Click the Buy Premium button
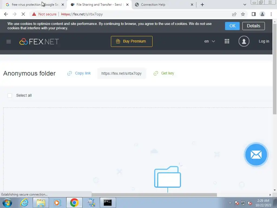 coord(132,41)
